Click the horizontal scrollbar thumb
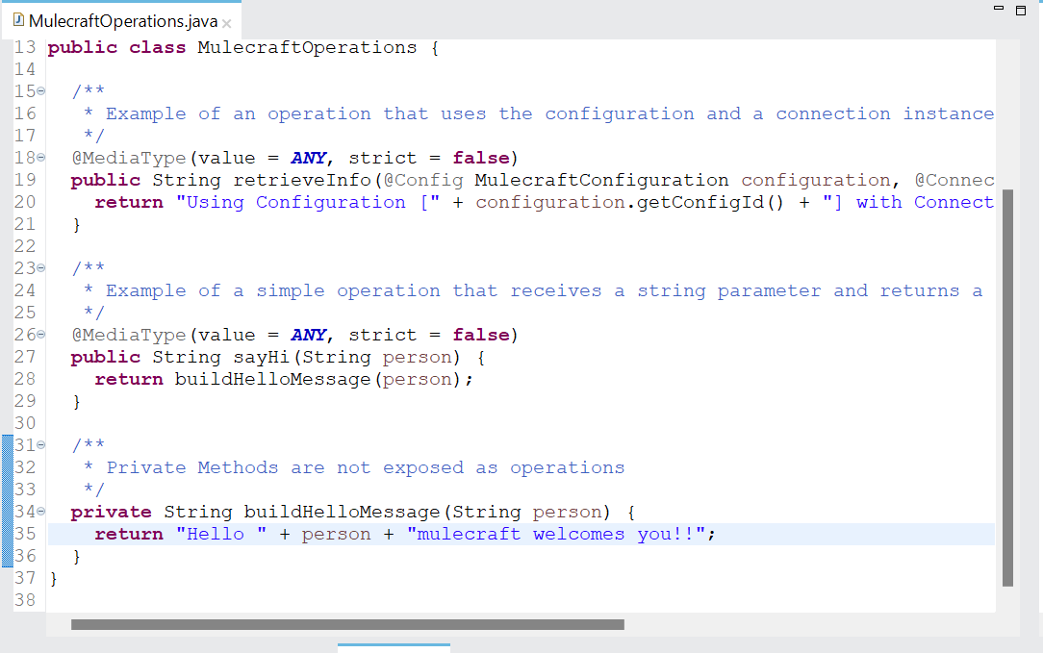The height and width of the screenshot is (653, 1043). (x=346, y=625)
